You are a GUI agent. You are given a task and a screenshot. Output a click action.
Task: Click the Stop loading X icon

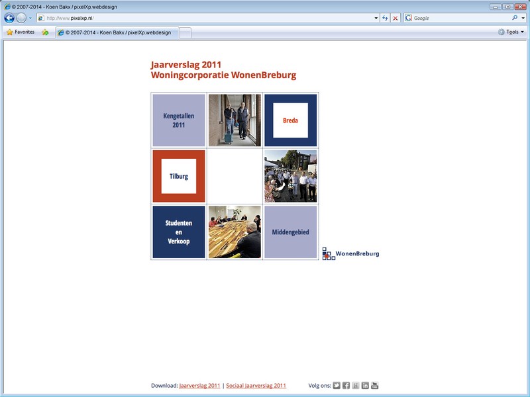tap(396, 18)
